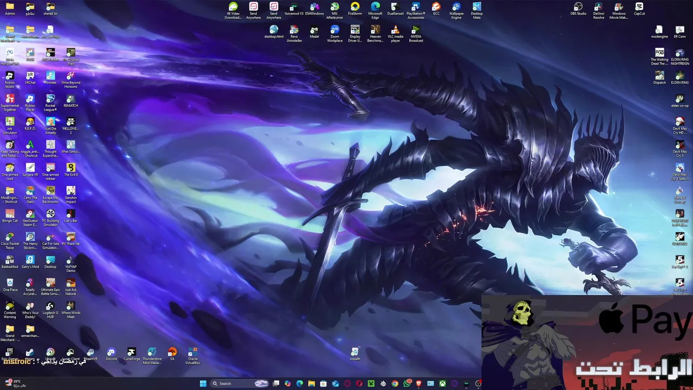The height and width of the screenshot is (390, 693).
Task: Open the Windows Start menu
Action: (x=203, y=383)
